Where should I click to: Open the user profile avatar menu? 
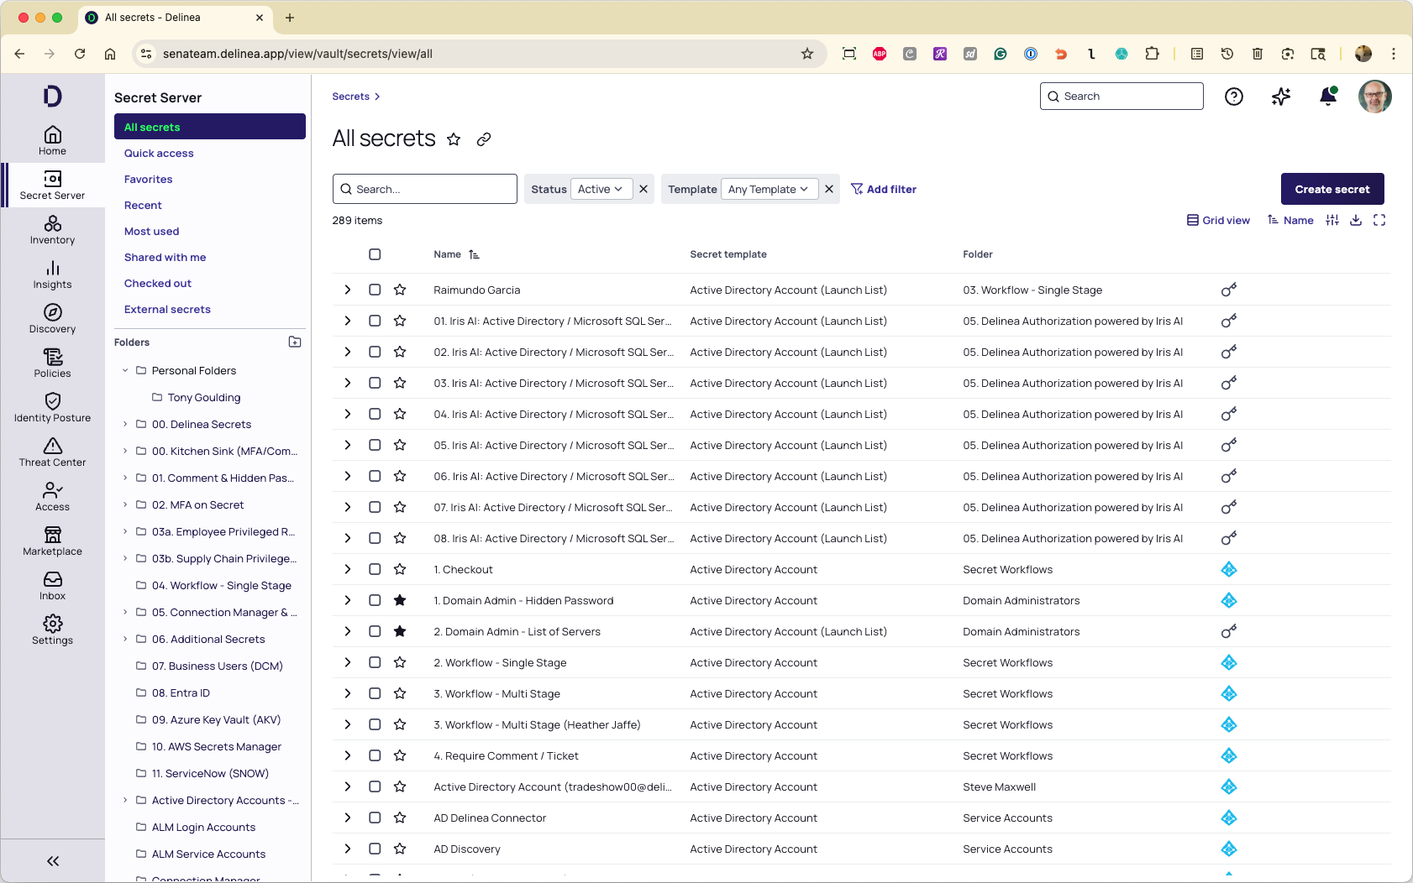tap(1375, 97)
